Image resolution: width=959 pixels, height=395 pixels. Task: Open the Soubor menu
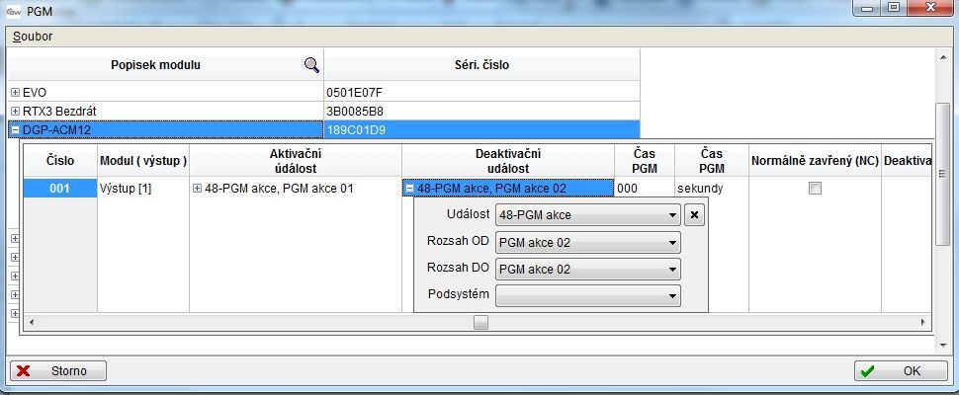[x=33, y=37]
